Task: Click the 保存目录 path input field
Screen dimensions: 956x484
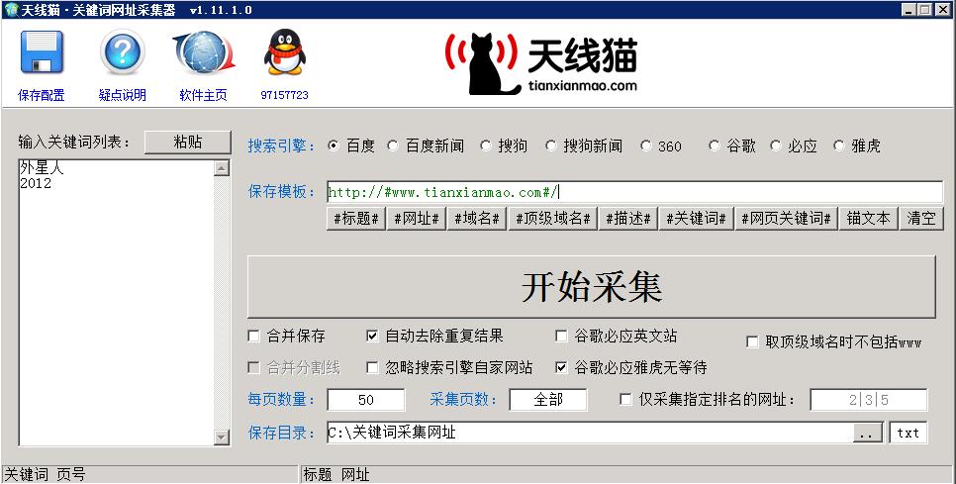Action: (x=590, y=433)
